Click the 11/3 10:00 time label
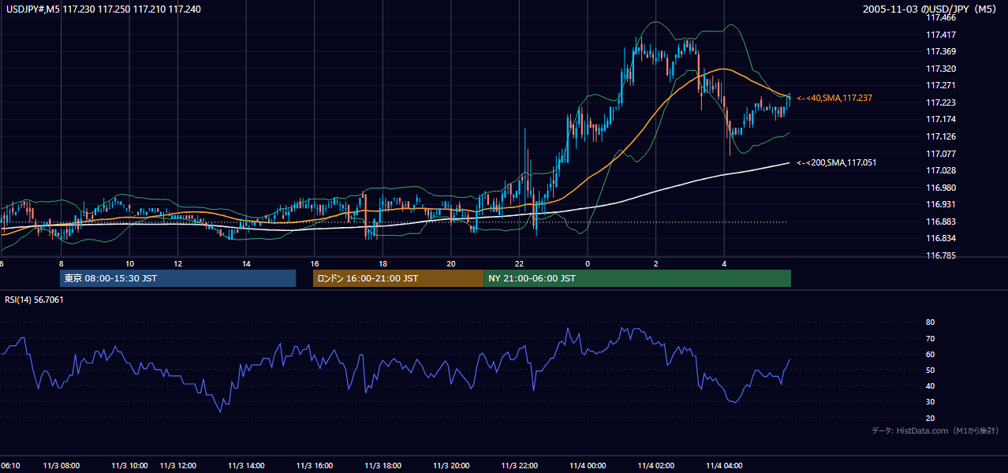 tap(130, 465)
